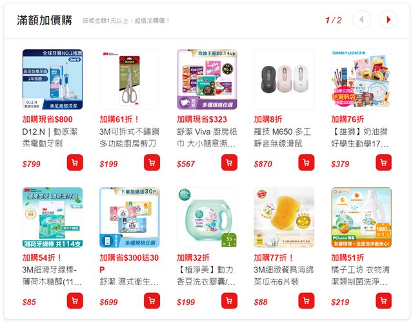This screenshot has height=322, width=413.
Task: Add the $799 D12.N electric toothbrush to cart
Action: (75, 163)
